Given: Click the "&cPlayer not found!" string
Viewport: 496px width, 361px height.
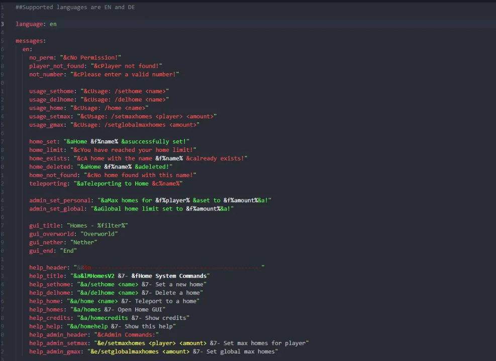Looking at the screenshot, I should point(127,66).
